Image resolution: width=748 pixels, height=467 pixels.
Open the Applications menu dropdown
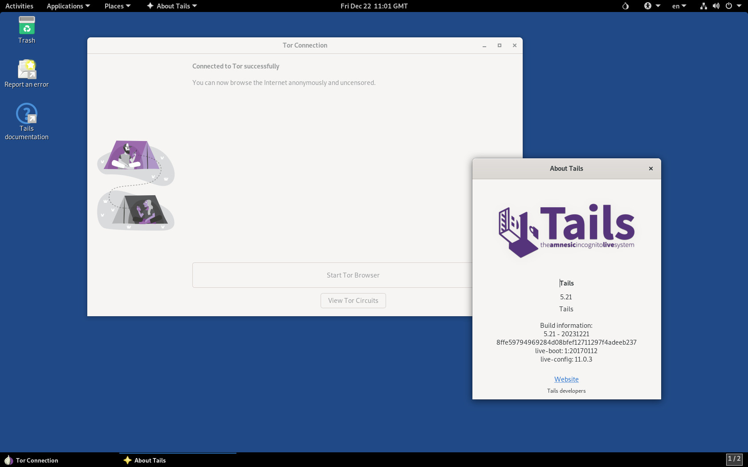pos(68,6)
